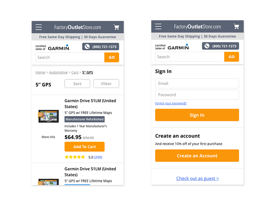Open the Sort options
Viewport: 275px width, 206px height.
coord(77,83)
